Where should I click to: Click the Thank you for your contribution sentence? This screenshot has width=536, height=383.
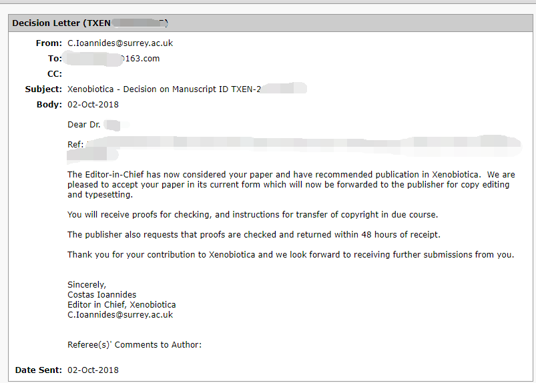tap(290, 254)
